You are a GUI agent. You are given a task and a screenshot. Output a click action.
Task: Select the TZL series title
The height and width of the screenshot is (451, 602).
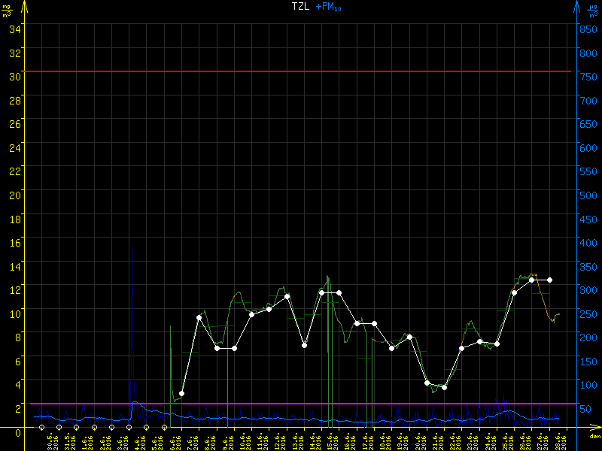[x=300, y=7]
